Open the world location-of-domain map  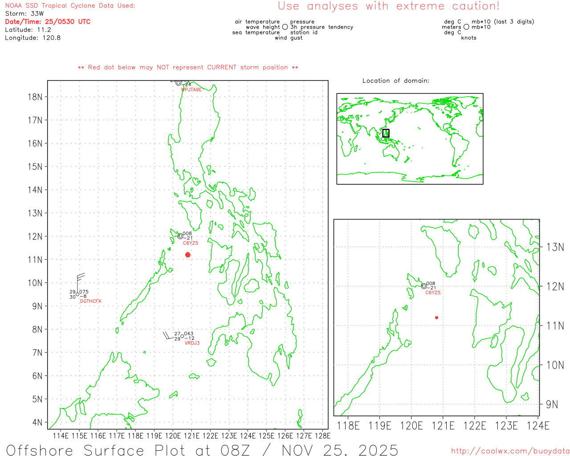(x=410, y=138)
